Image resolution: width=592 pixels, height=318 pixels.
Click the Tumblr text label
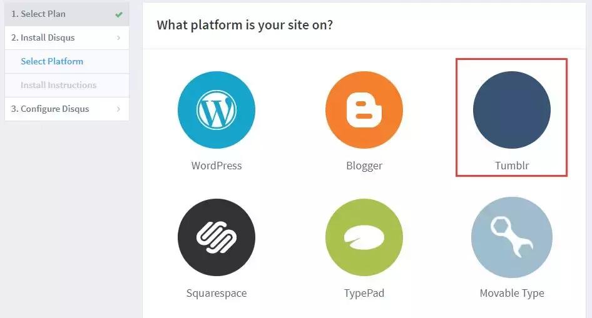coord(512,166)
